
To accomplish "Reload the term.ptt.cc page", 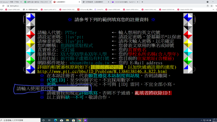I will coord(3,6).
